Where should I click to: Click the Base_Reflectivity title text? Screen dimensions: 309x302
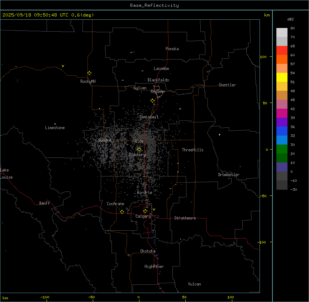[x=154, y=5]
